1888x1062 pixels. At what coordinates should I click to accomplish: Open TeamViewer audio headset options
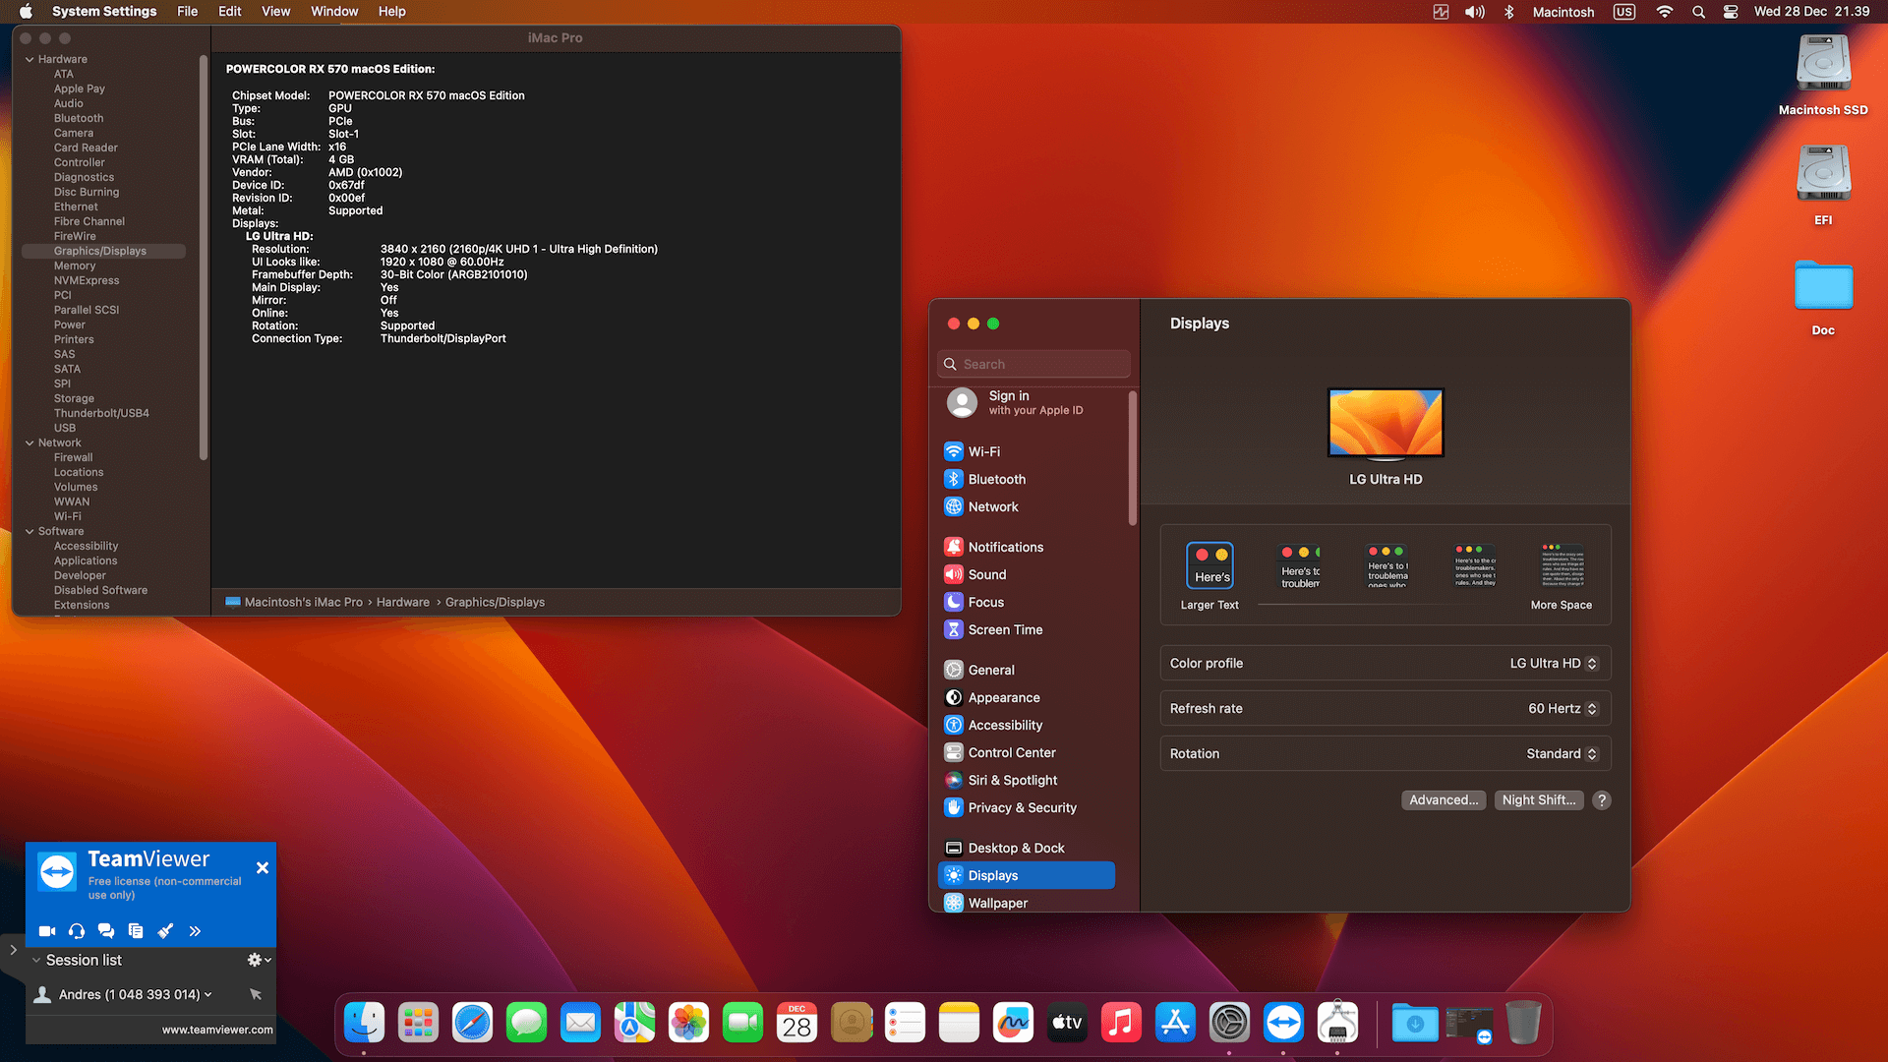coord(77,930)
